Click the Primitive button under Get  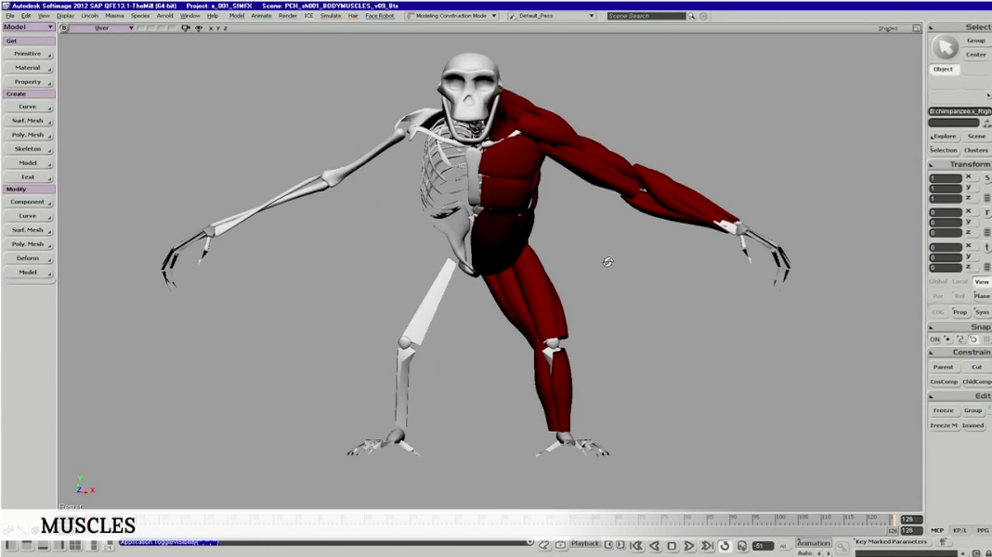pos(28,54)
